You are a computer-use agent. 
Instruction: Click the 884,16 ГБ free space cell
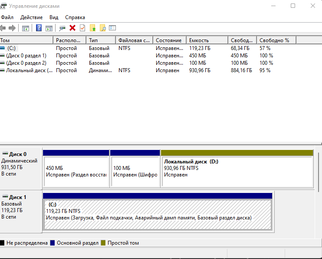241,70
